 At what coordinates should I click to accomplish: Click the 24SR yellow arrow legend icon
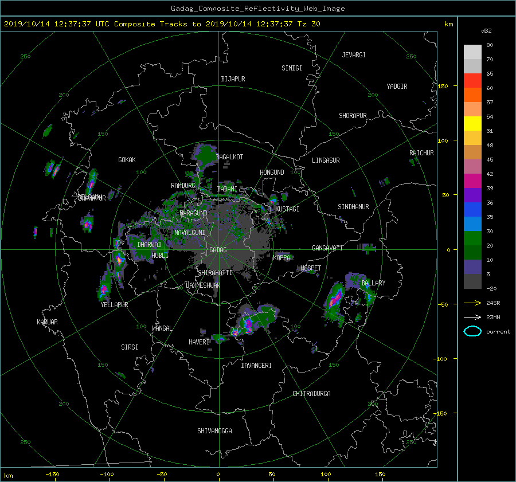pyautogui.click(x=472, y=303)
